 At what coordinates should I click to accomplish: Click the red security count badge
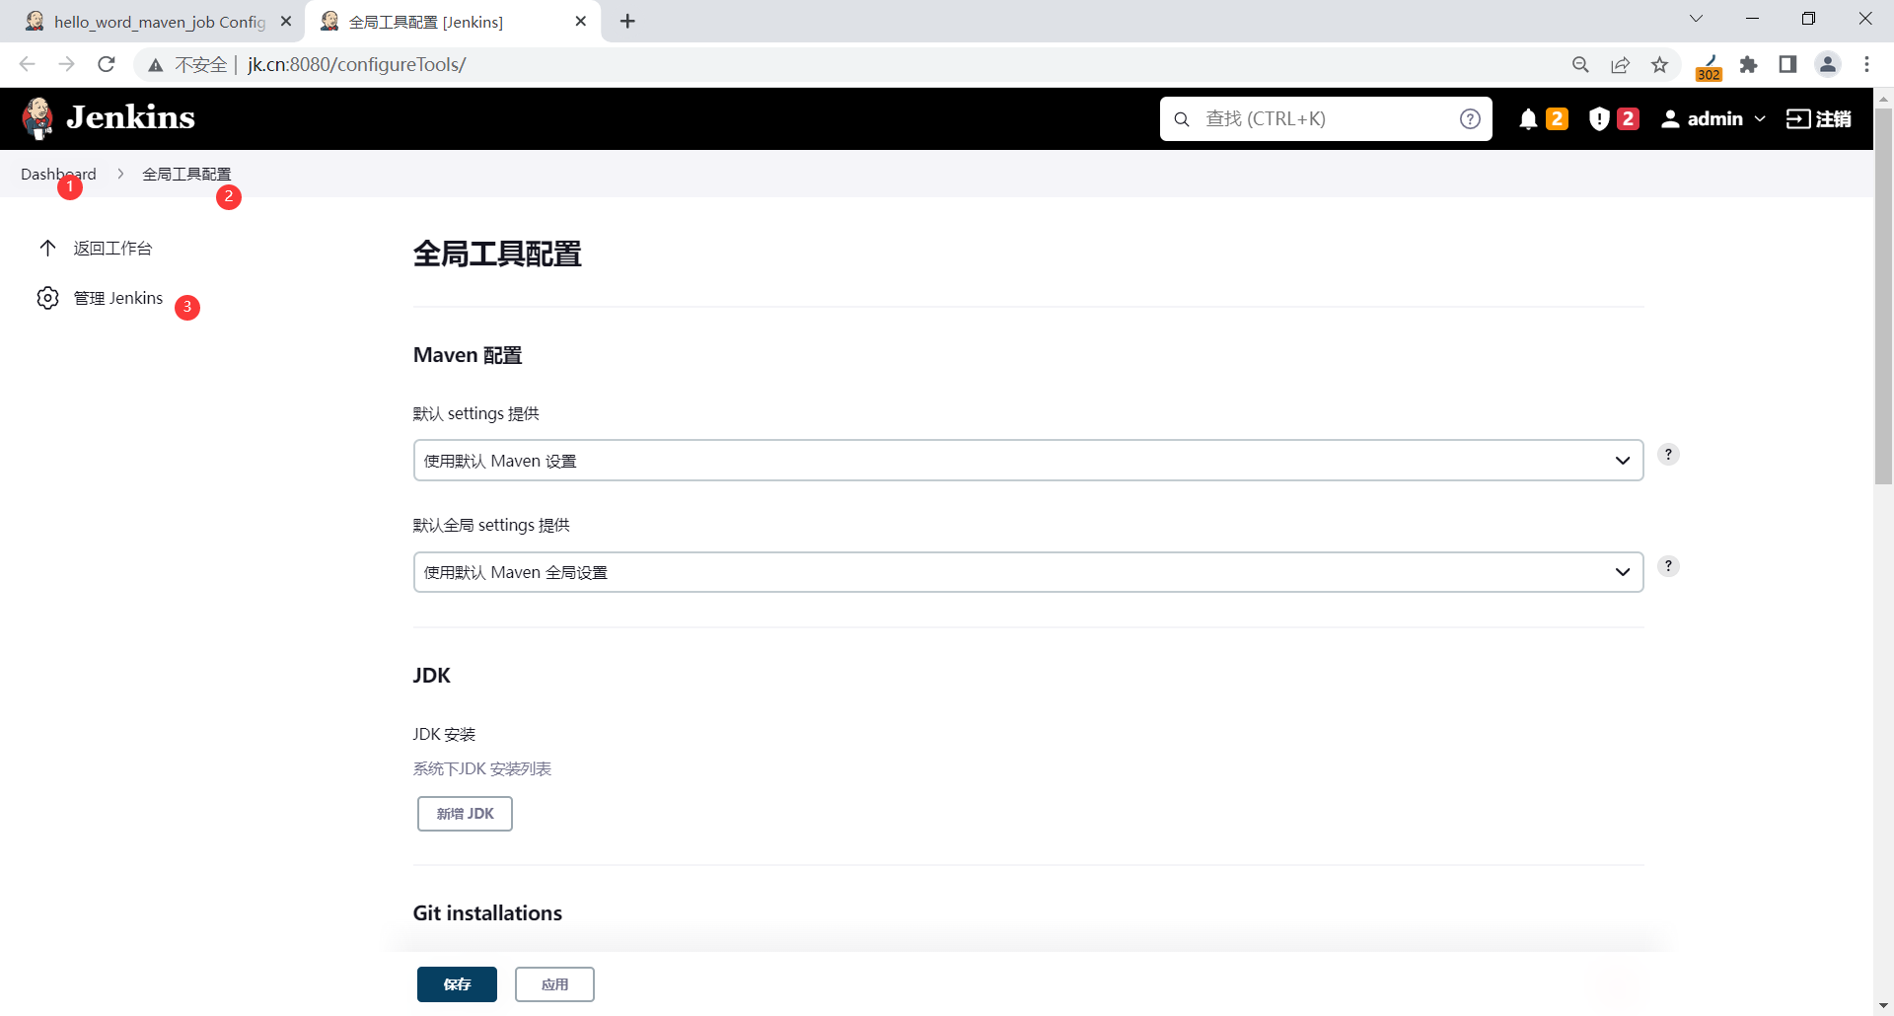(1628, 119)
